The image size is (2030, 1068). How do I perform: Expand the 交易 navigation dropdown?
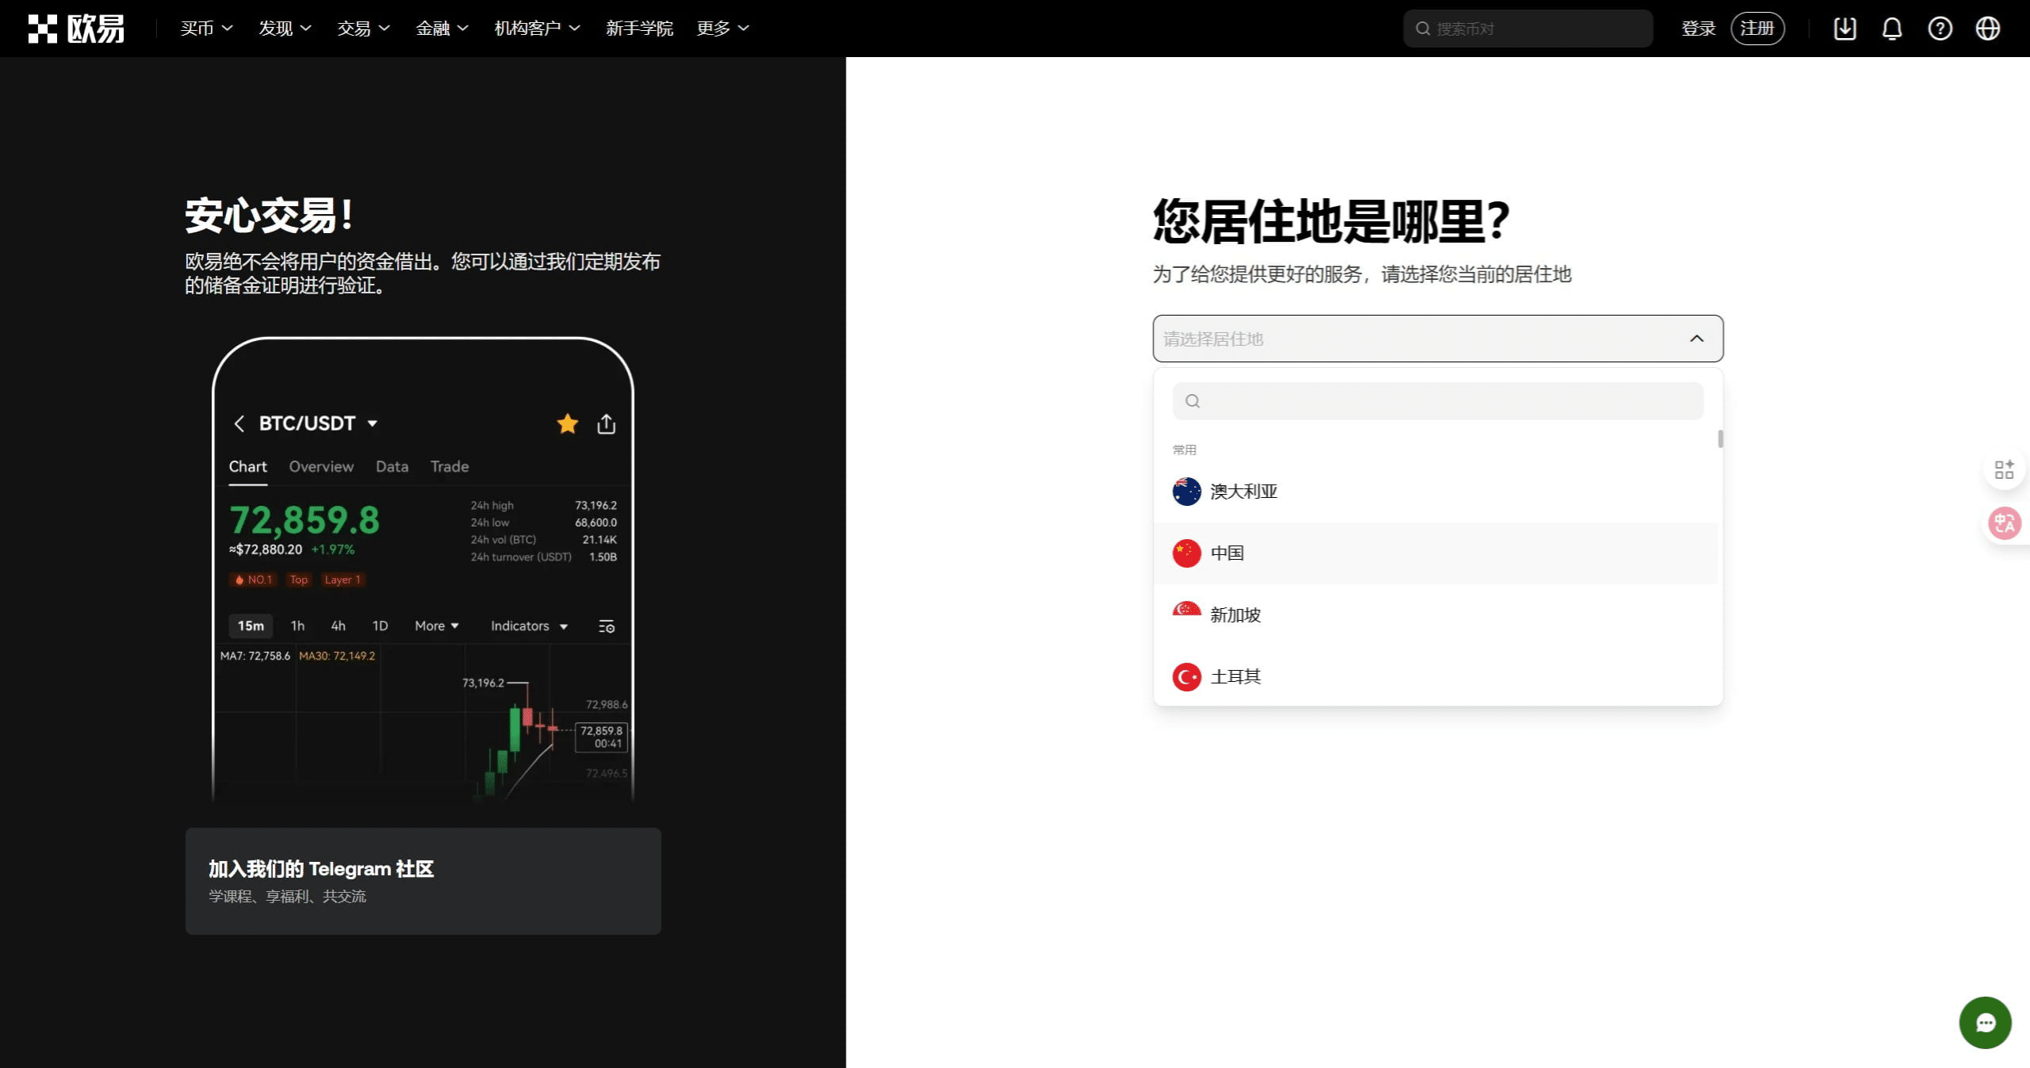tap(363, 28)
